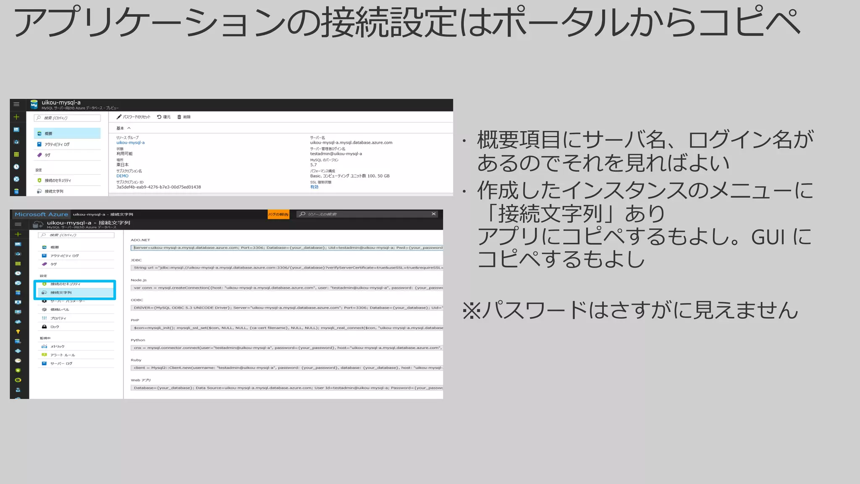Click green plus icon in upper portal sidebar
The height and width of the screenshot is (484, 860).
click(16, 117)
